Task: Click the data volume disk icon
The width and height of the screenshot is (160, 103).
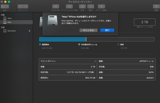Action: point(5,18)
